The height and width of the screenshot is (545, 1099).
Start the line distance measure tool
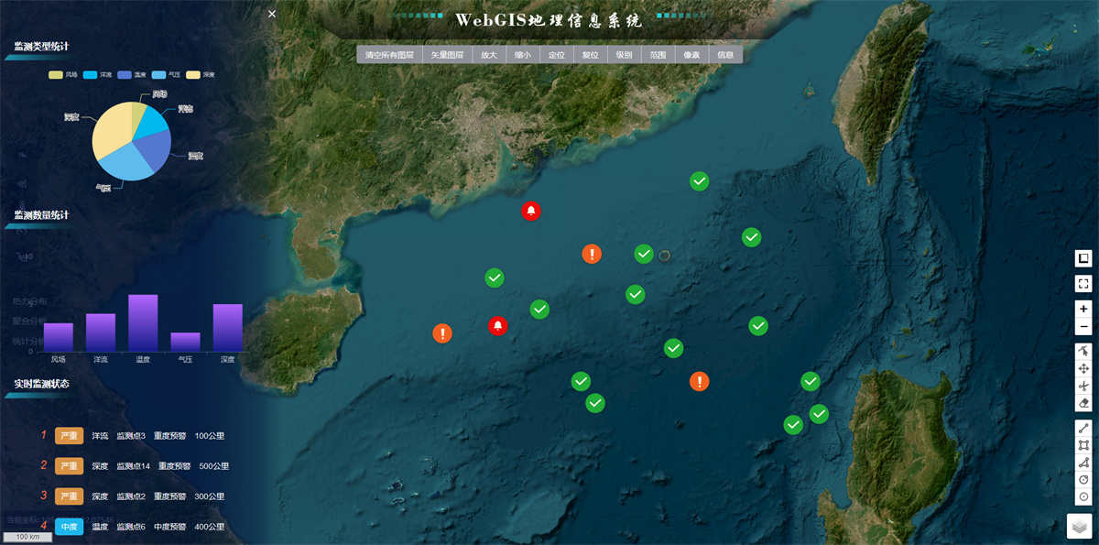pos(1083,428)
